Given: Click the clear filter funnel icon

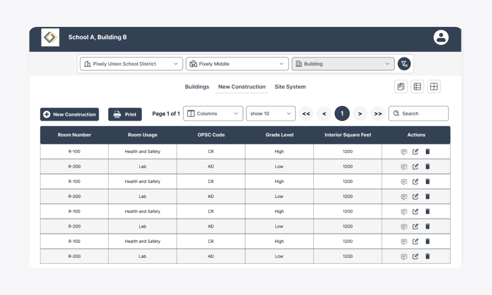Looking at the screenshot, I should click(404, 64).
